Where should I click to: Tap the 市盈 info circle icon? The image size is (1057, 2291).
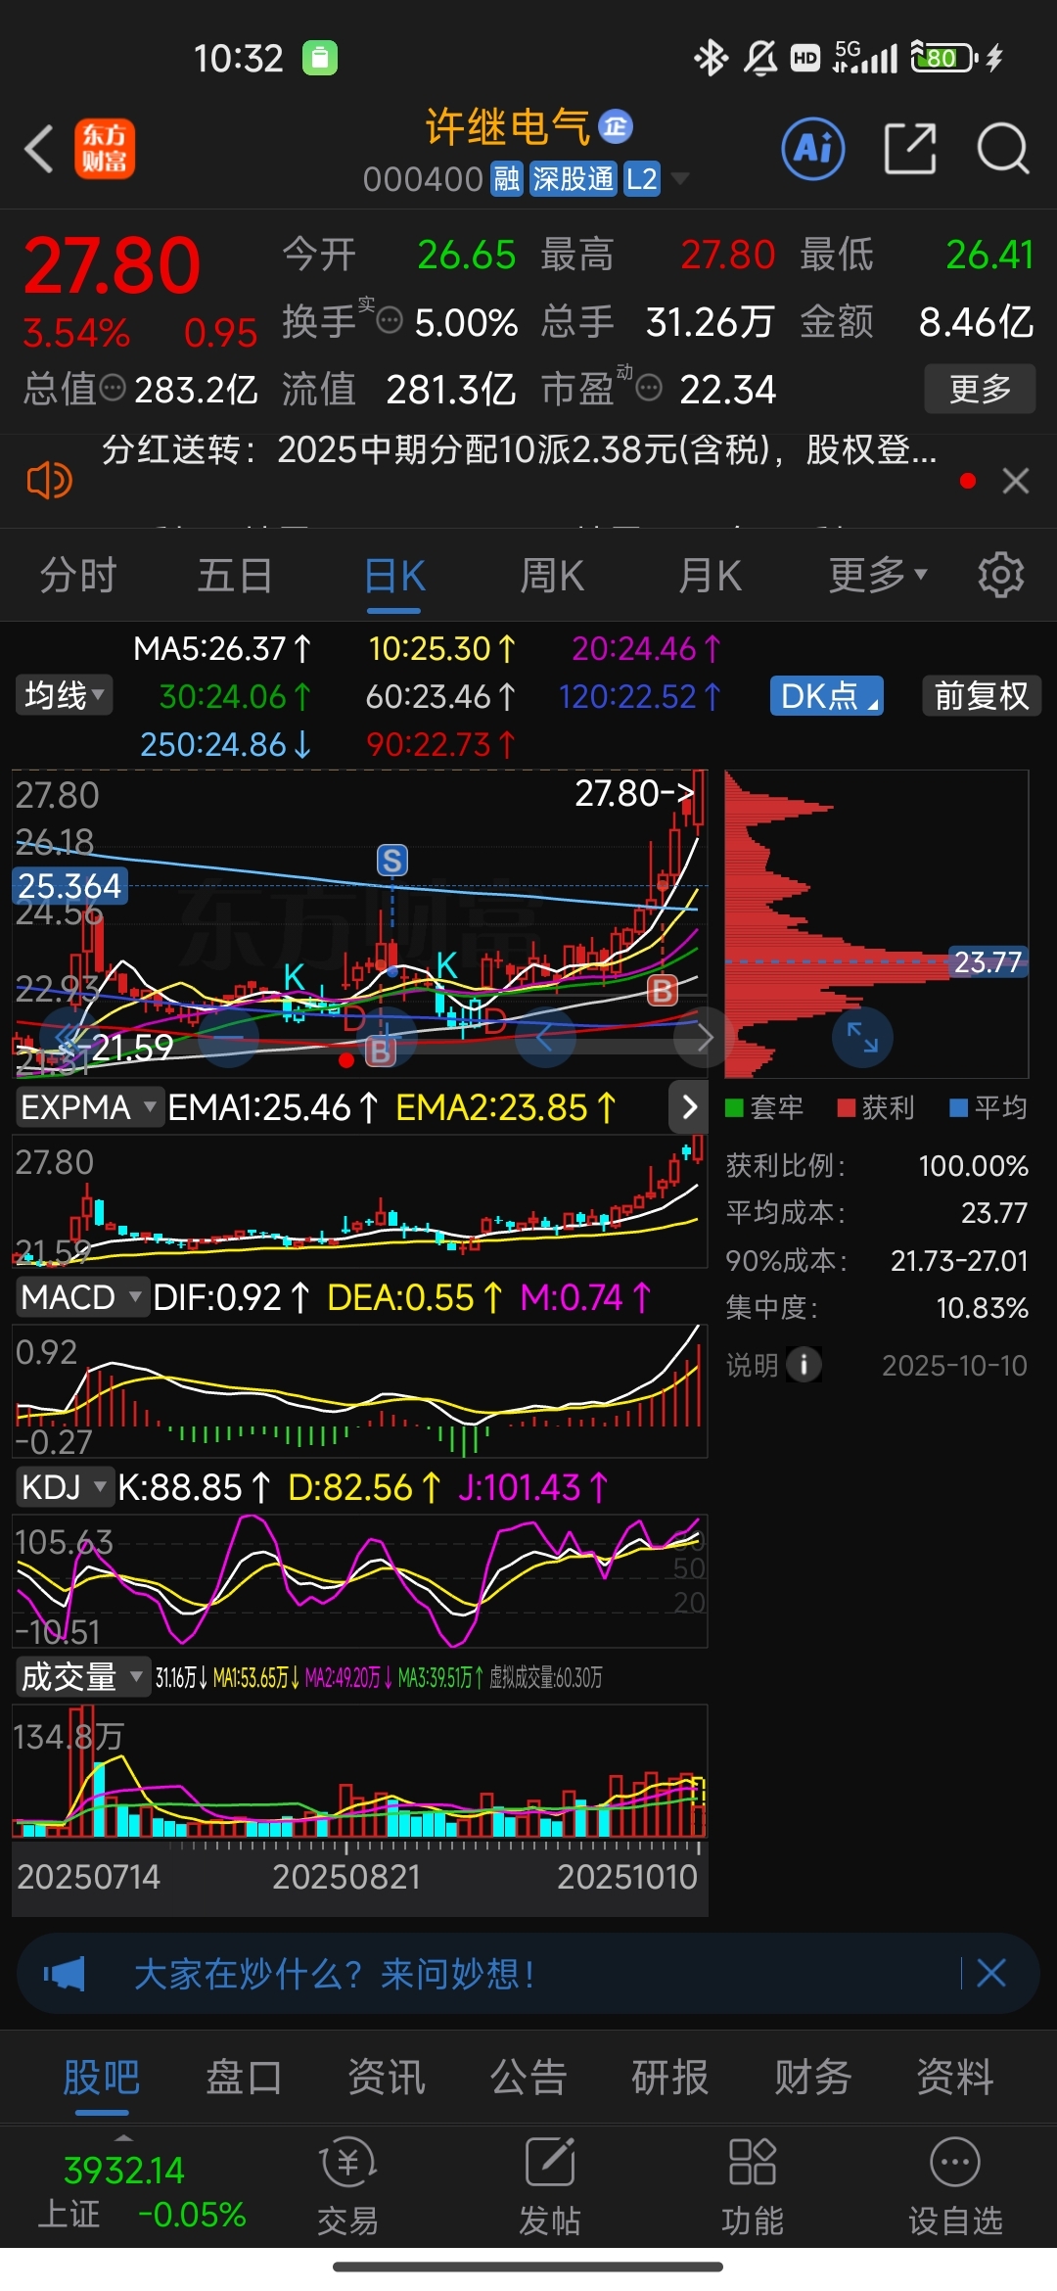point(648,388)
